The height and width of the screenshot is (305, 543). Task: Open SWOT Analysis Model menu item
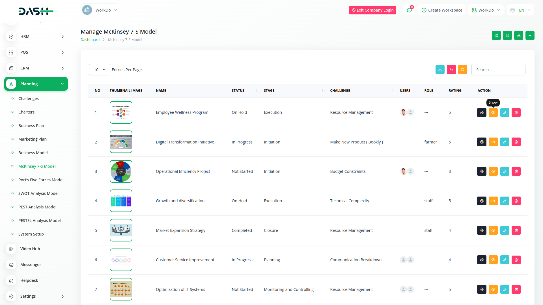(x=38, y=193)
